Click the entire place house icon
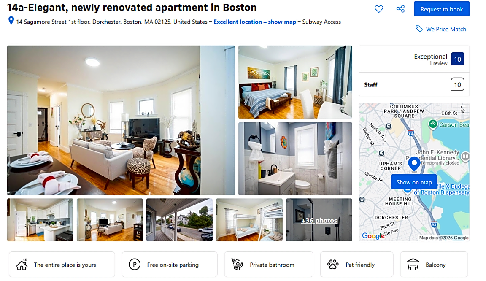Image resolution: width=486 pixels, height=281 pixels. [22, 265]
